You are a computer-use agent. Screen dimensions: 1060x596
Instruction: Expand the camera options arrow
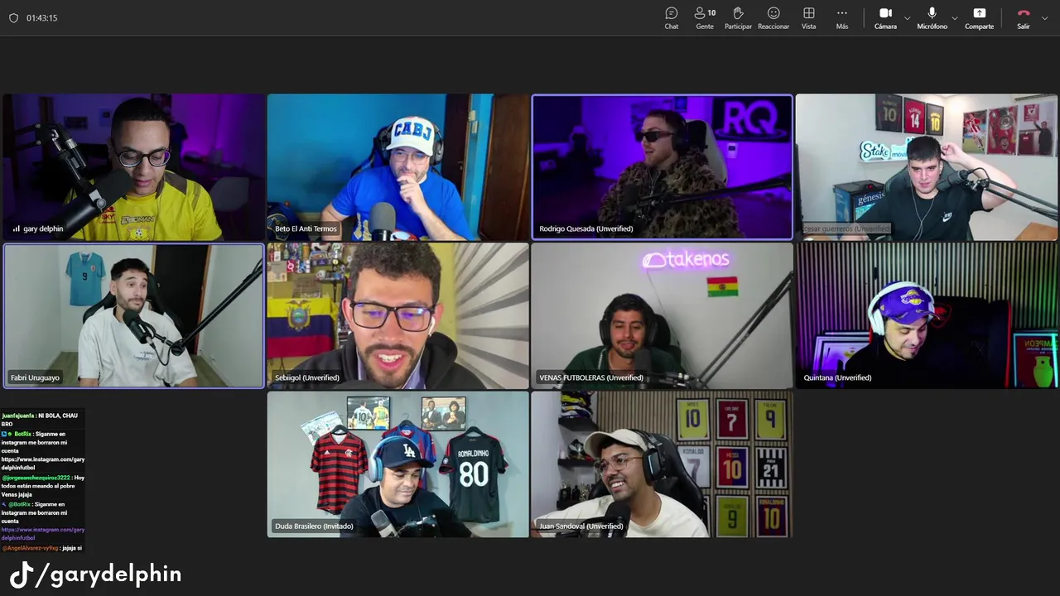click(907, 18)
